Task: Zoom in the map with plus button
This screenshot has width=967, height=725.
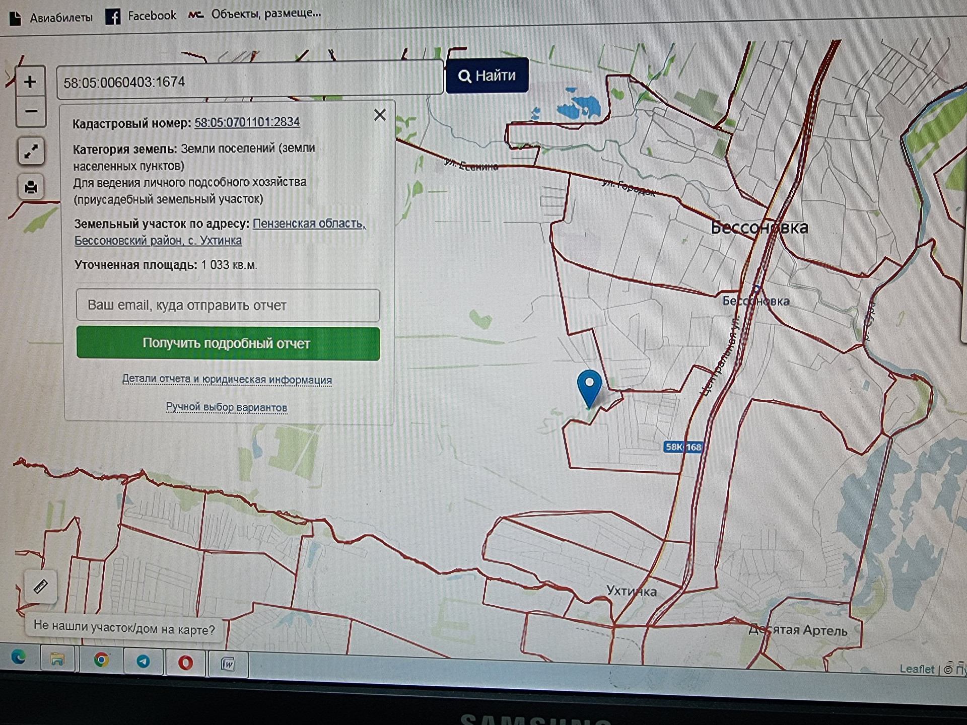Action: (x=30, y=82)
